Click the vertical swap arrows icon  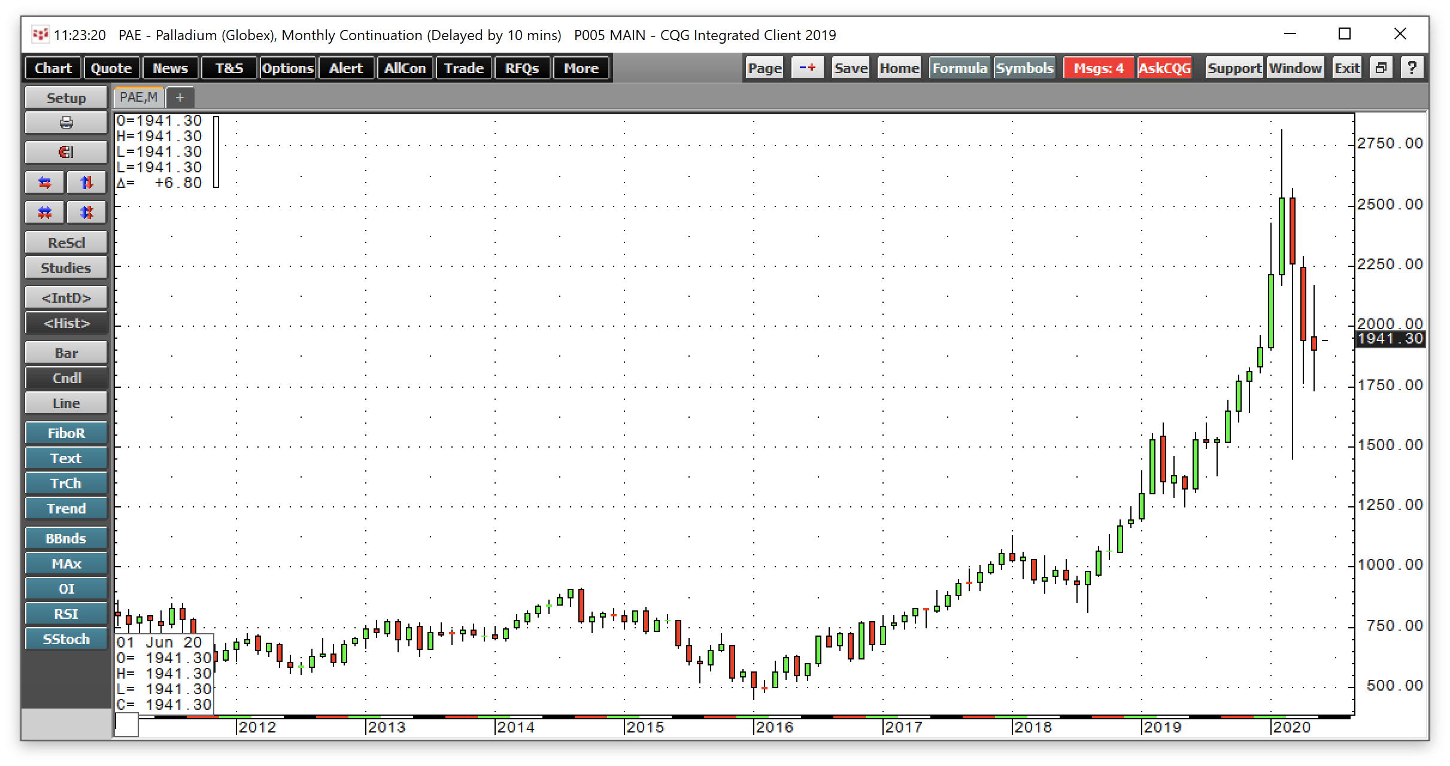tap(87, 182)
